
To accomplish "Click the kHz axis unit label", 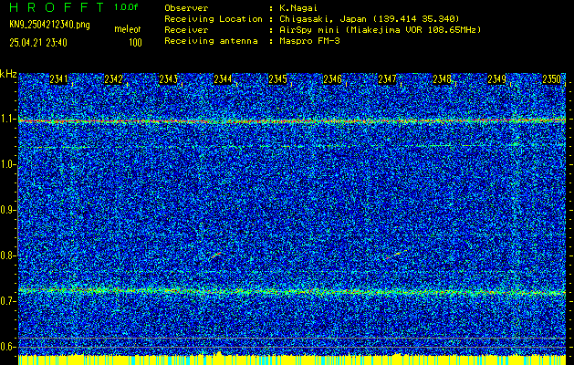I will [x=8, y=75].
